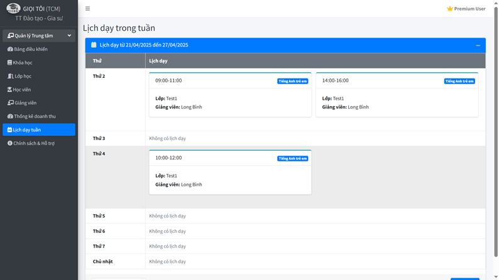Collapse the weekly schedule card with minus button

[478, 45]
